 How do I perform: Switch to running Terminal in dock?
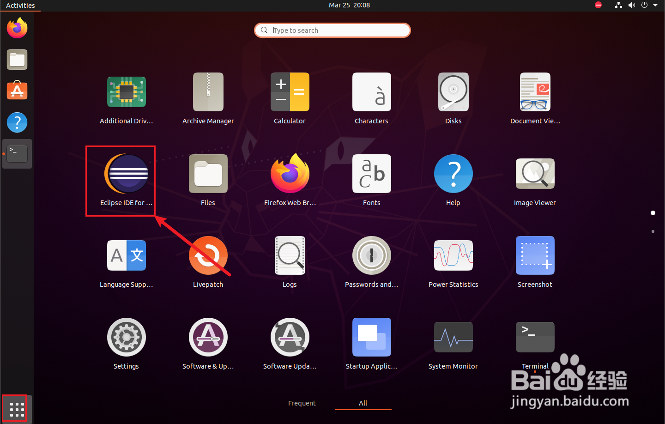[x=17, y=154]
